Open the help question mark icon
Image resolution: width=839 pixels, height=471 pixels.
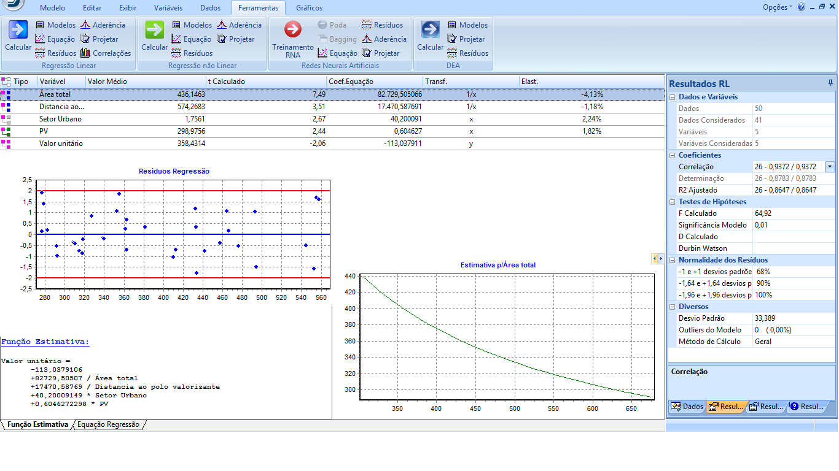tap(801, 7)
